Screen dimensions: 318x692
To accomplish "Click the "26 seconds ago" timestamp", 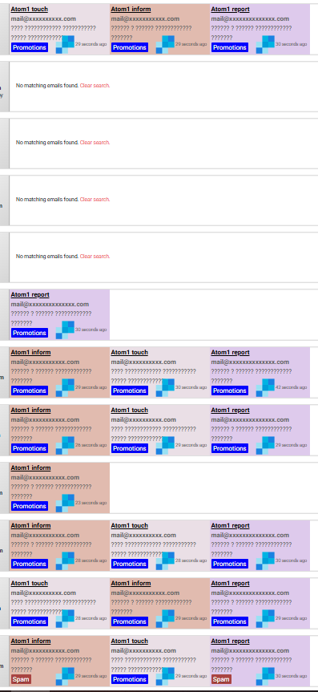I will pos(91,445).
